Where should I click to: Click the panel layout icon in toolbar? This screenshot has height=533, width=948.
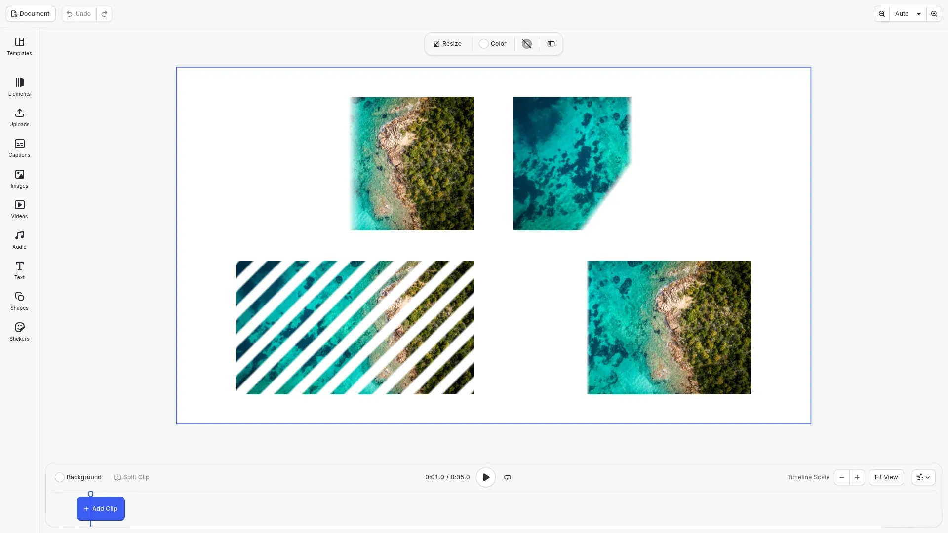coord(551,44)
